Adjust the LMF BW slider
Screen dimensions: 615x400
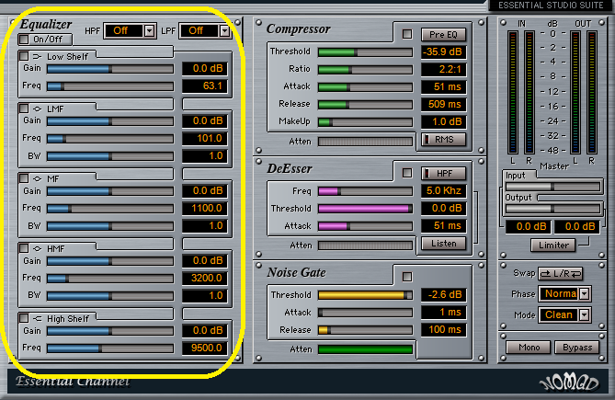tap(110, 156)
